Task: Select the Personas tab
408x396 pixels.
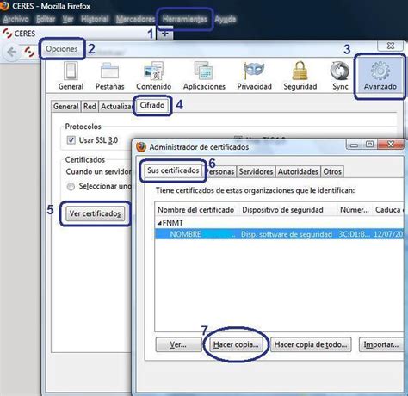Action: tap(221, 171)
